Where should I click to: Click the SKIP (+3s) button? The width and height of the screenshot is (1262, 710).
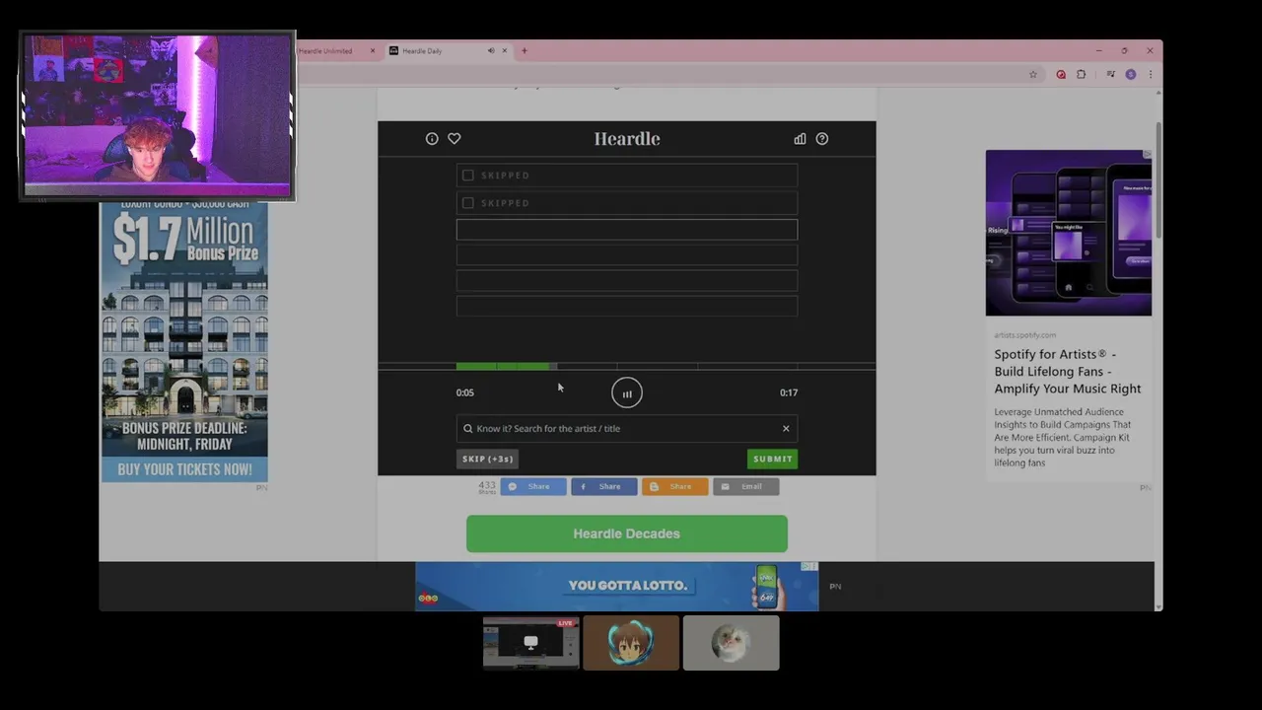click(488, 459)
